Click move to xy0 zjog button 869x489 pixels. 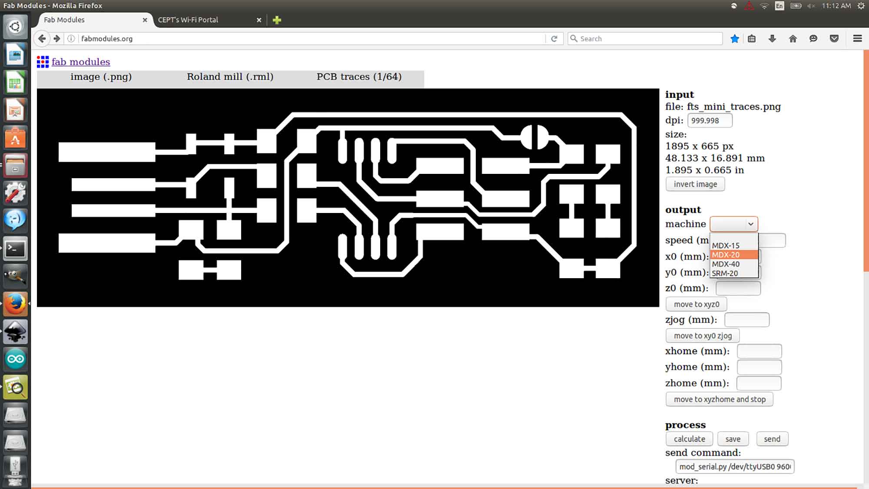click(x=703, y=336)
